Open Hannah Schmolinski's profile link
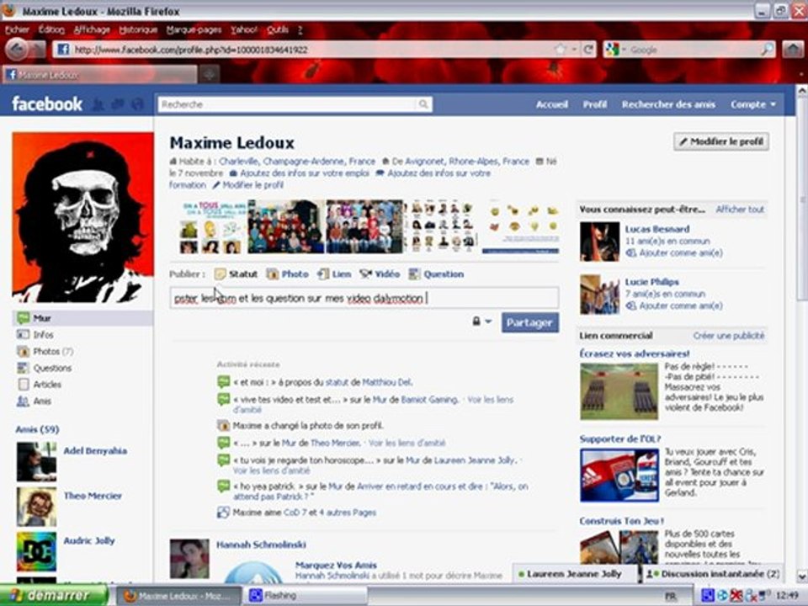The width and height of the screenshot is (808, 606). [x=261, y=545]
